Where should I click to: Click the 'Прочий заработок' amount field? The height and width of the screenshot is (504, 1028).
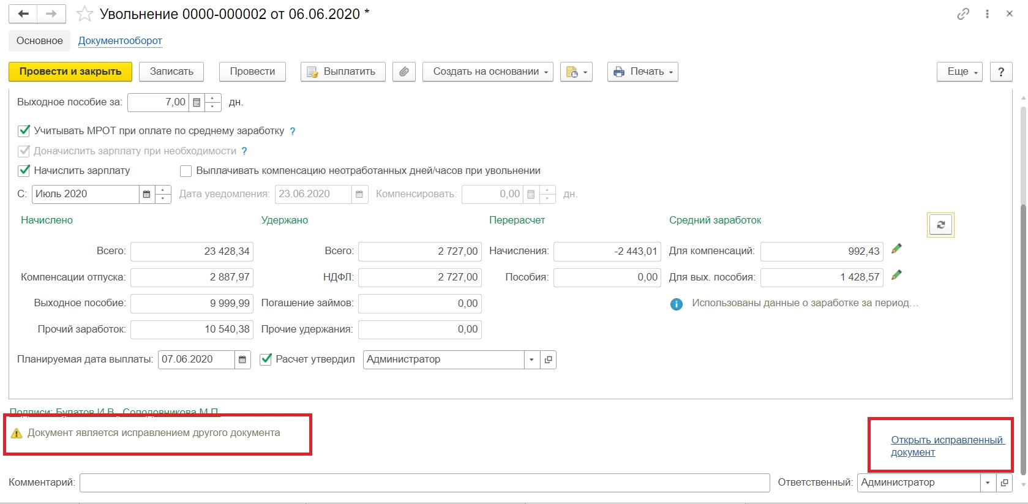click(192, 329)
